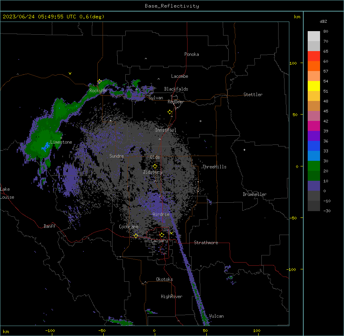Click the Blackfalds city label
This screenshot has height=336, width=344.
click(176, 89)
